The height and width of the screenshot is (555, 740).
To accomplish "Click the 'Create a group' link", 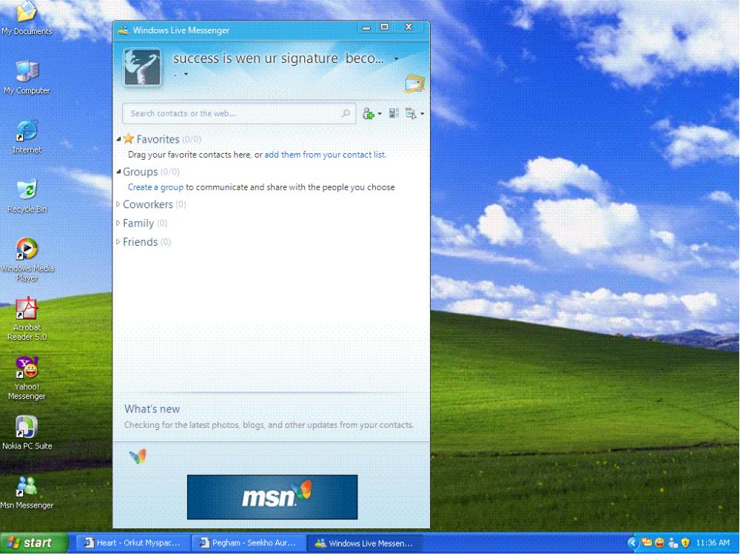I will 155,187.
